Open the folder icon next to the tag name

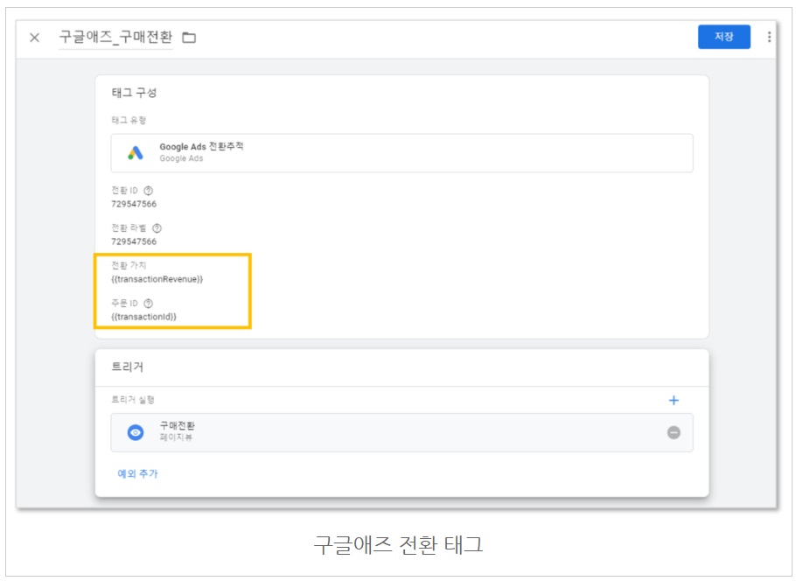click(x=189, y=38)
